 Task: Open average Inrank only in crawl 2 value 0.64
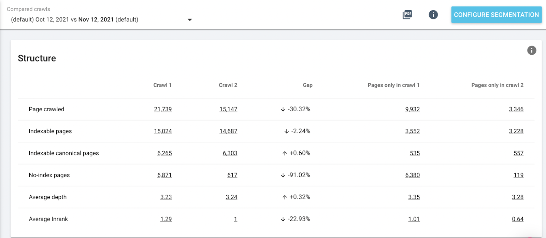(518, 219)
